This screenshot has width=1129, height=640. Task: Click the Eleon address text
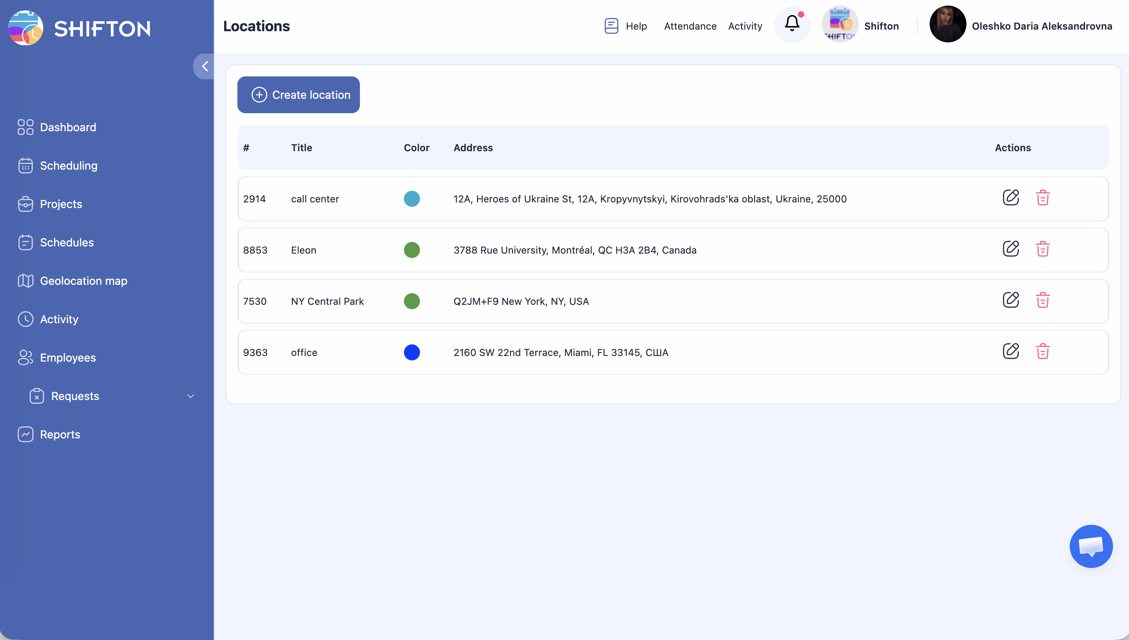pyautogui.click(x=575, y=250)
